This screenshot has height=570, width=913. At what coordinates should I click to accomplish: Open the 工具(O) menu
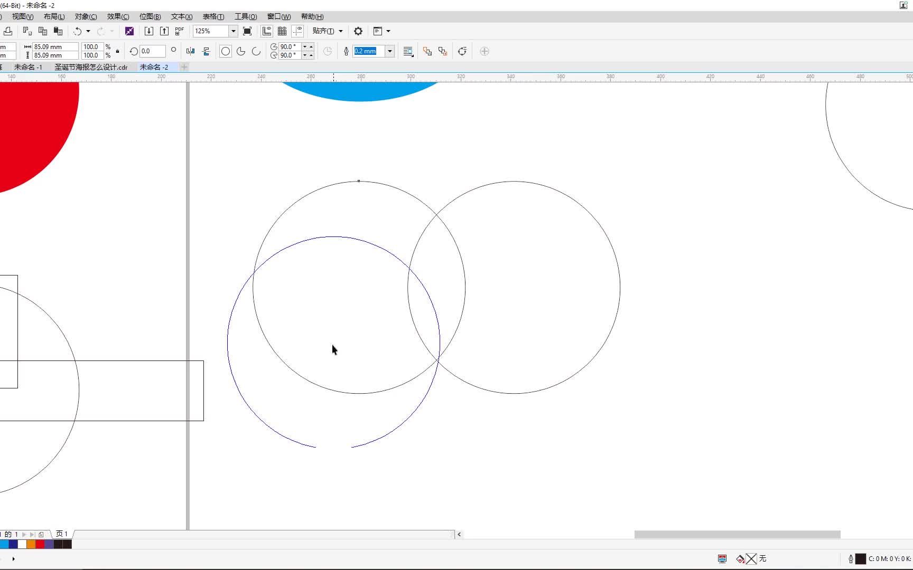tap(246, 17)
